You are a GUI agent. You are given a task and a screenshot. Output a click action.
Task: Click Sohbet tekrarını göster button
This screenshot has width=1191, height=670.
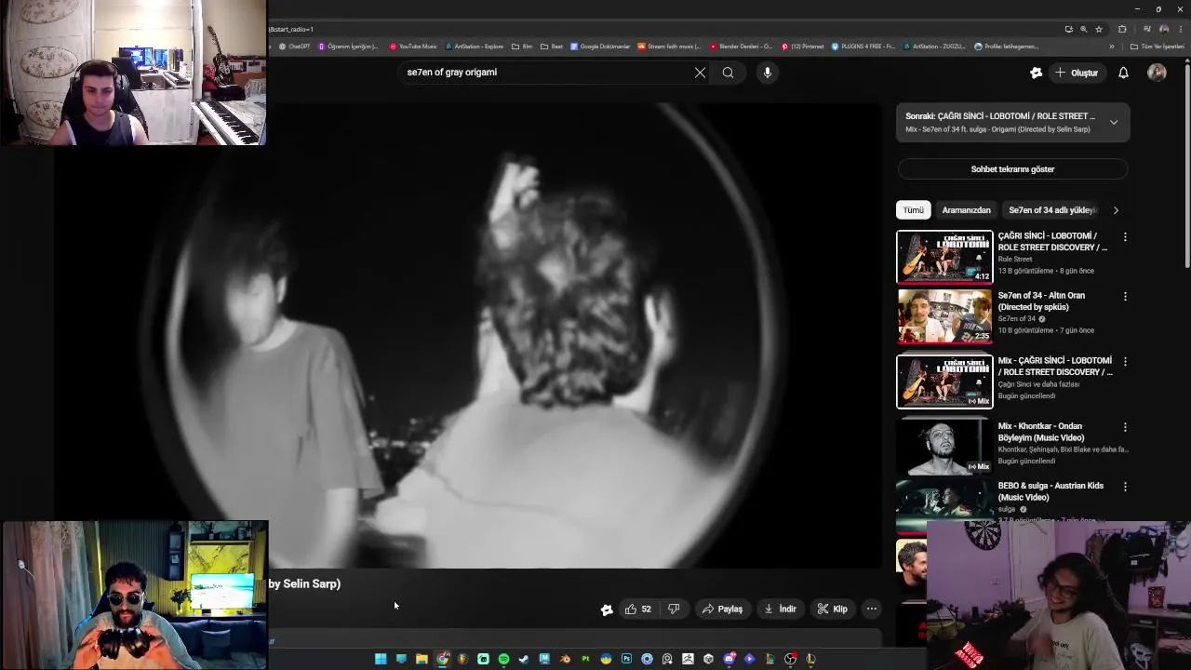click(x=1012, y=169)
